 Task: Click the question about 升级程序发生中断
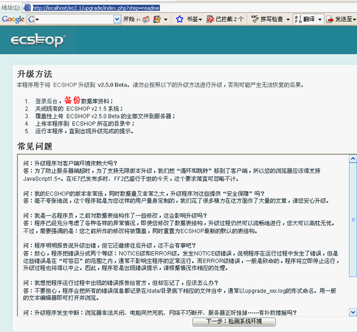pyautogui.click(x=160, y=312)
